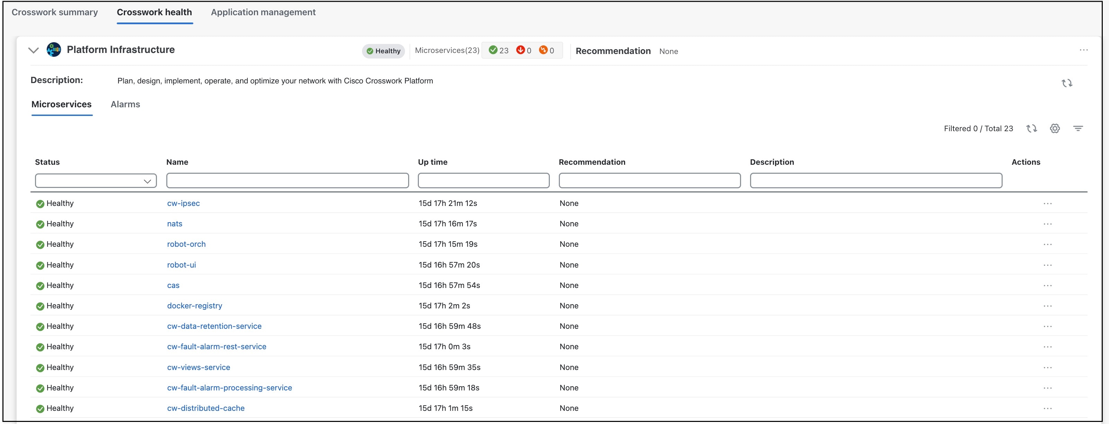The height and width of the screenshot is (424, 1109).
Task: Open table column settings gear
Action: coord(1055,128)
